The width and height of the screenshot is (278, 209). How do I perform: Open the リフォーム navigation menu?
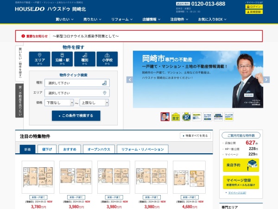pyautogui.click(x=122, y=20)
